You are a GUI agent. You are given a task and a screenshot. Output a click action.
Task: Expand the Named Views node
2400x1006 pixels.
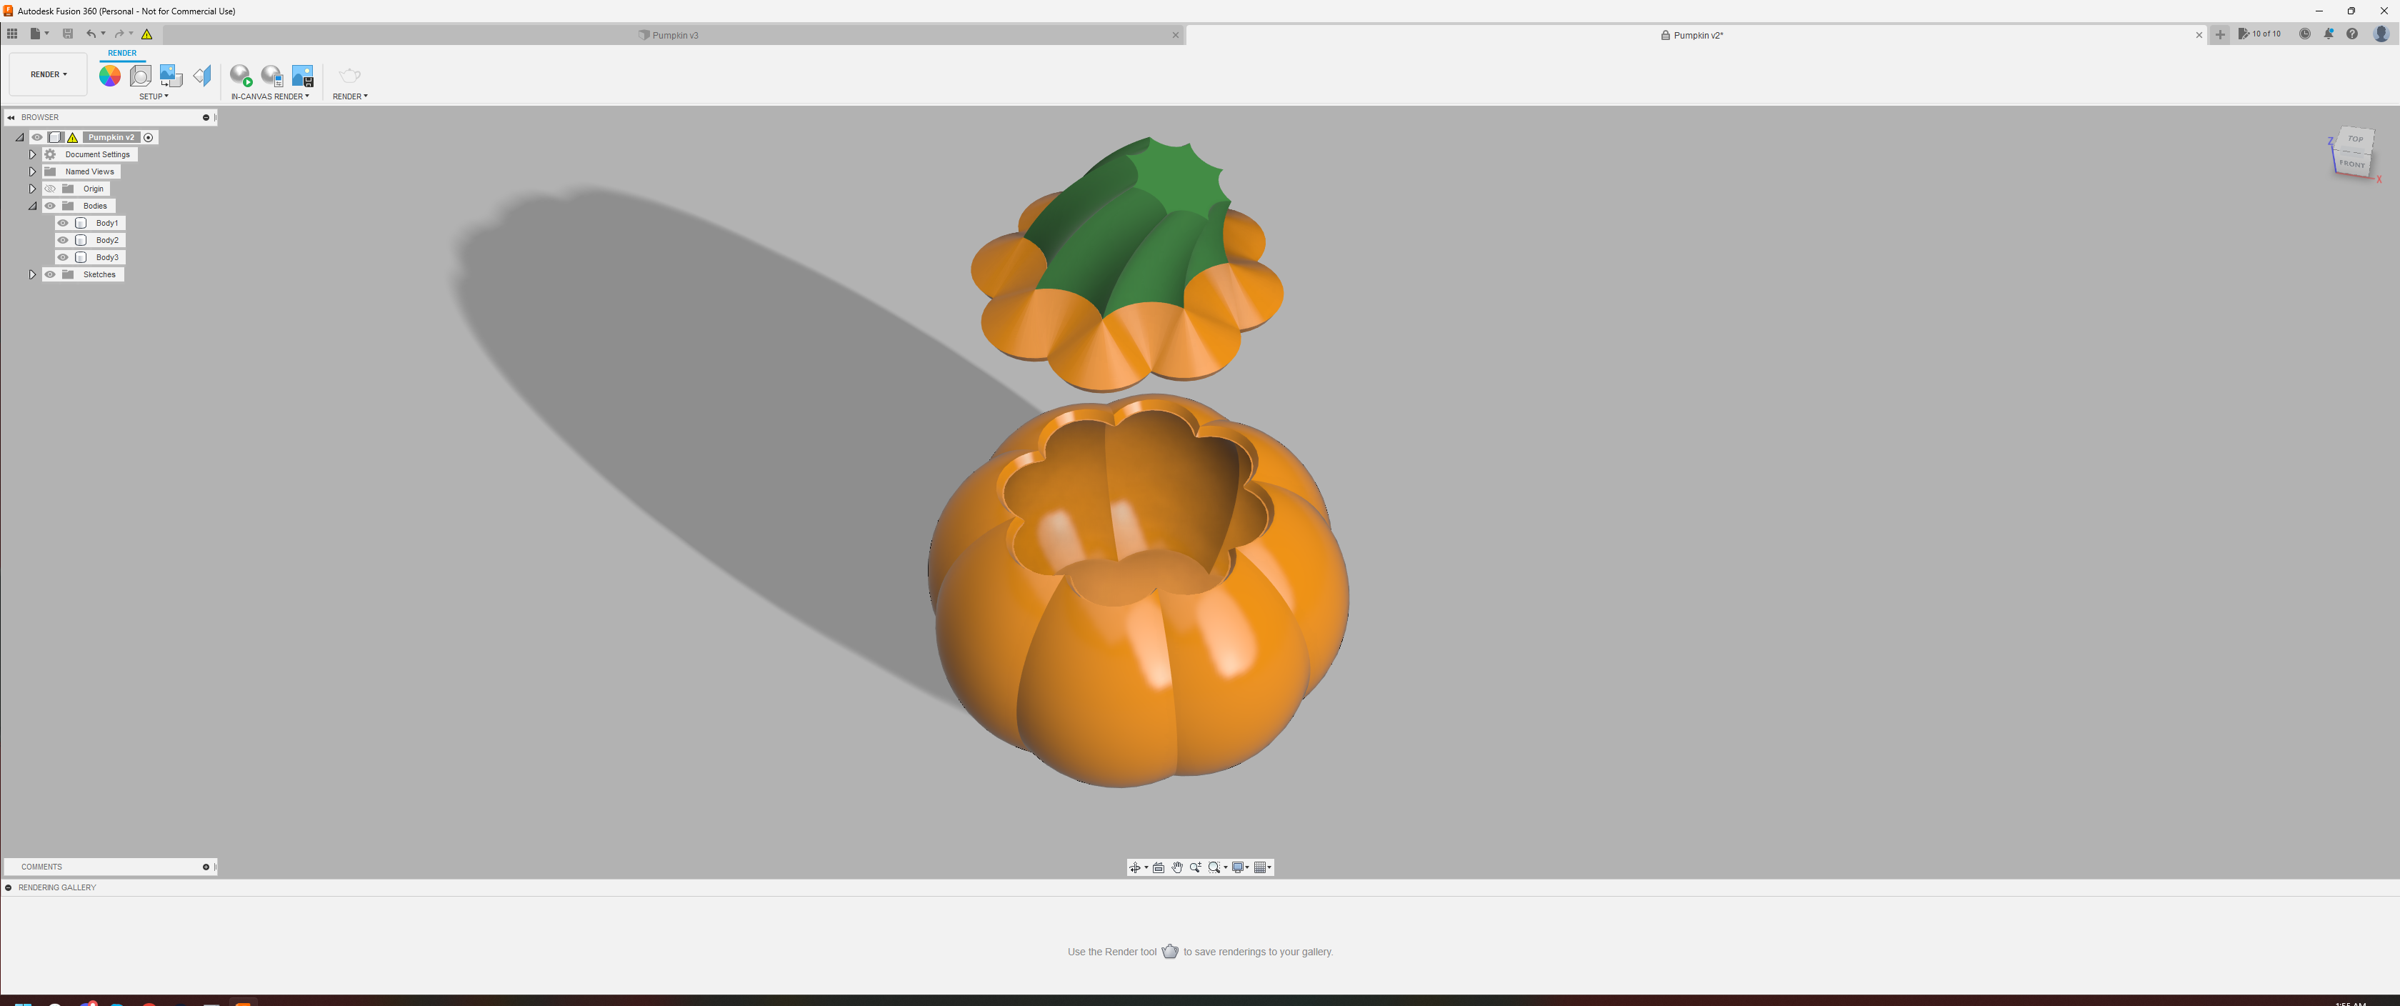click(33, 171)
